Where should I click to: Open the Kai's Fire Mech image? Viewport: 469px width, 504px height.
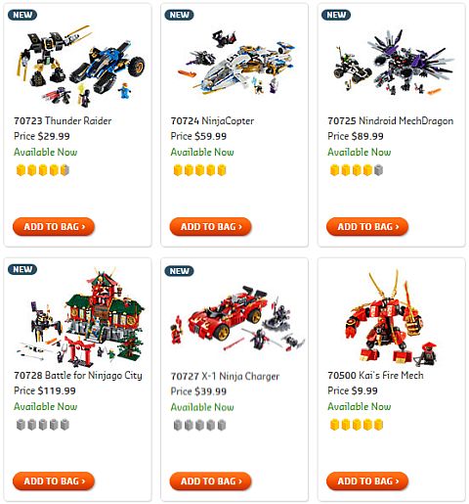(x=391, y=317)
